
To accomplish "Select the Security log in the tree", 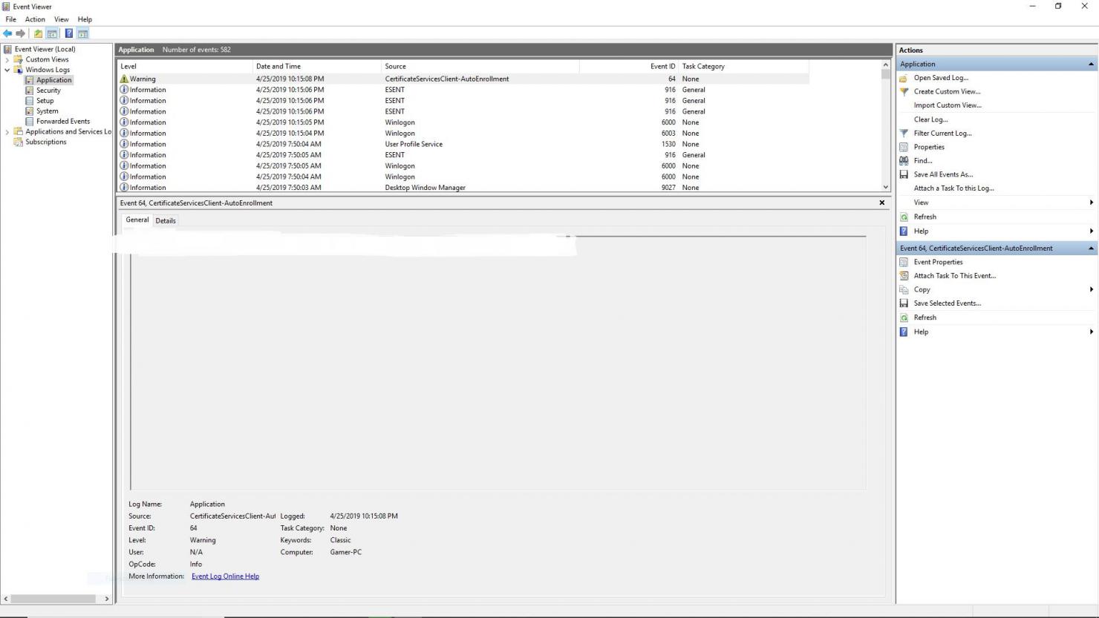I will (48, 91).
